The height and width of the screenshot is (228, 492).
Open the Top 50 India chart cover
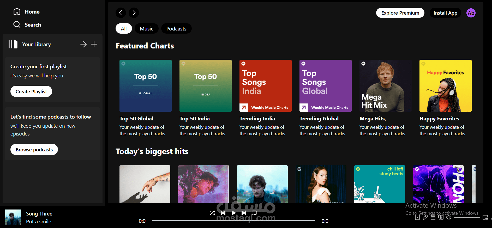pyautogui.click(x=206, y=86)
